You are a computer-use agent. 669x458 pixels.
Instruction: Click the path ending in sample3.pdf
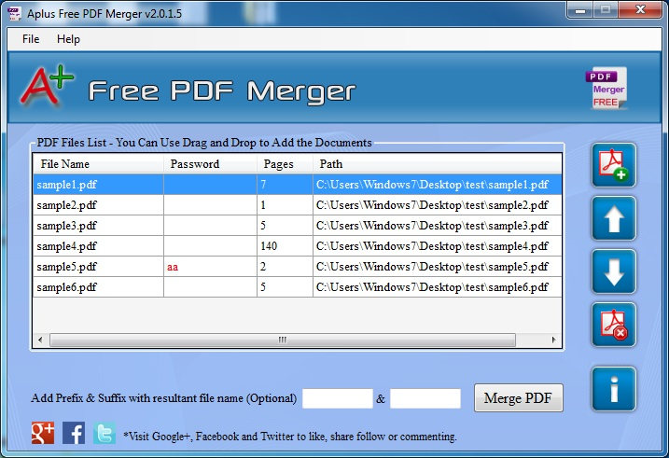tap(432, 226)
